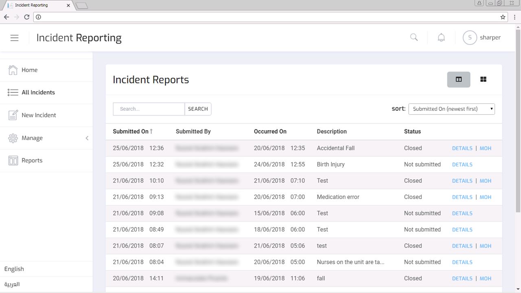The width and height of the screenshot is (521, 293).
Task: Open DETAILS for Medication error
Action: [462, 197]
